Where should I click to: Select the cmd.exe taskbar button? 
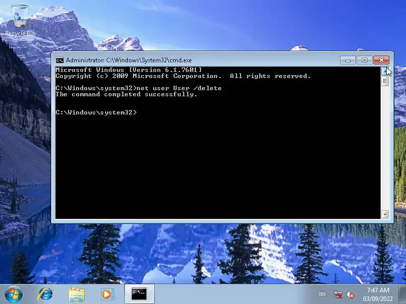click(x=139, y=294)
